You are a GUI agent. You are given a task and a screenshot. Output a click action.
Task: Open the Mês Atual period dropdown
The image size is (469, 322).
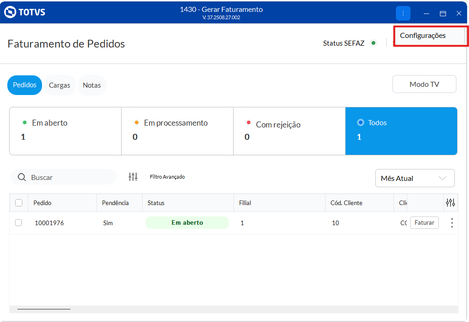[x=415, y=178]
